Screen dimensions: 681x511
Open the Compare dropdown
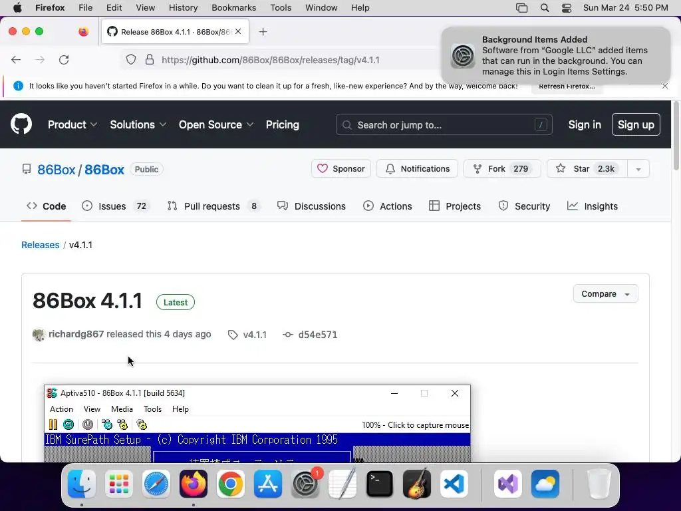click(605, 293)
